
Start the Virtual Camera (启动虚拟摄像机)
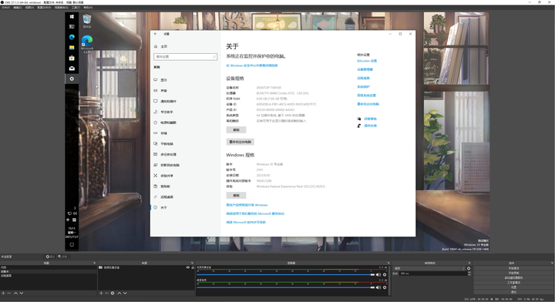[x=513, y=277]
